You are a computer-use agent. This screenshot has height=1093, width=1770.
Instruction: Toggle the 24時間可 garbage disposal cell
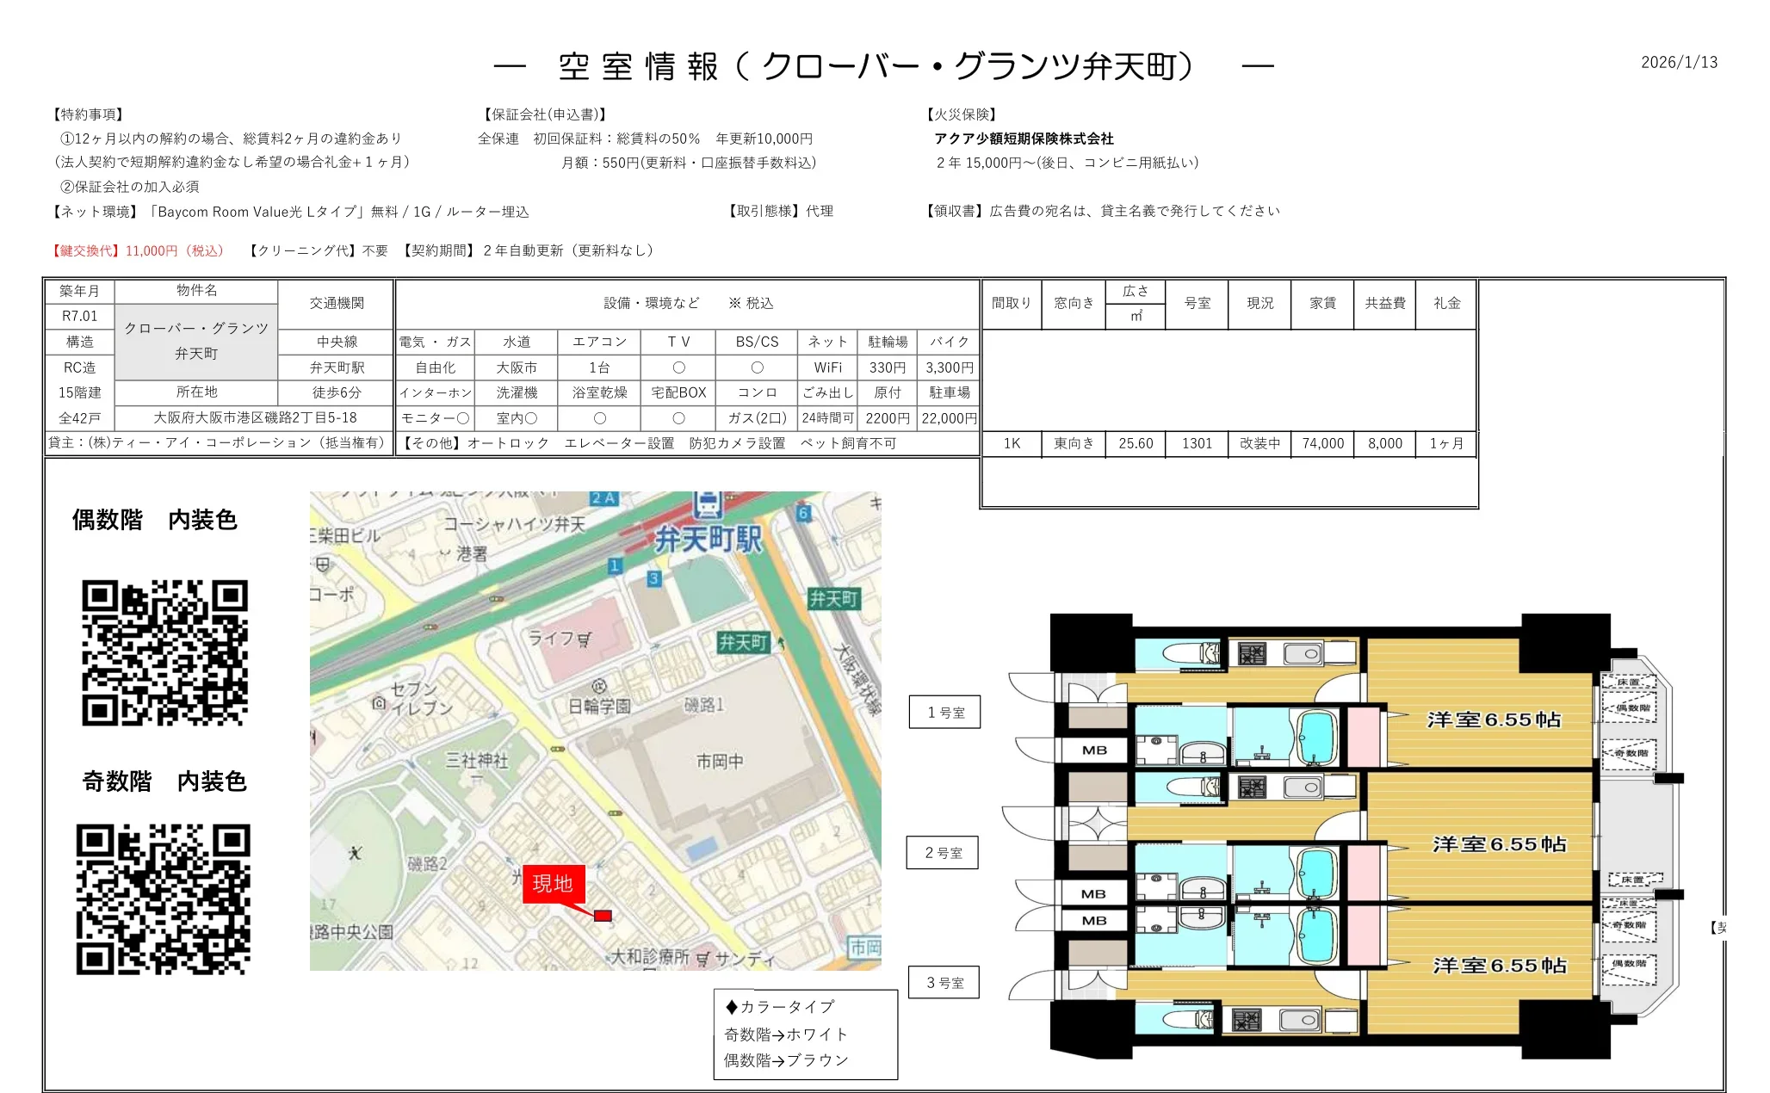(x=828, y=418)
